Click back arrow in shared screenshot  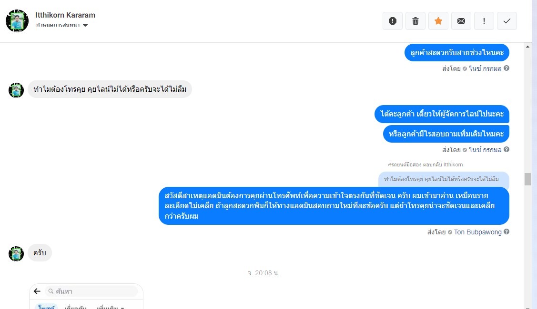(37, 291)
